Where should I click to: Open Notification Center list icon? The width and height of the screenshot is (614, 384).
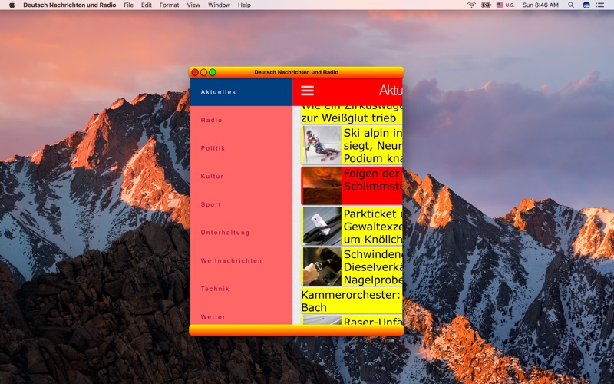click(600, 5)
